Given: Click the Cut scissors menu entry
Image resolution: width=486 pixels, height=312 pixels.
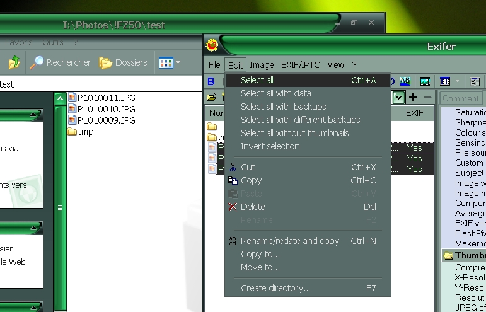Looking at the screenshot, I should pyautogui.click(x=248, y=167).
